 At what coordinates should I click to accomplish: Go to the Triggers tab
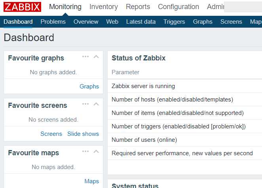[x=174, y=22]
